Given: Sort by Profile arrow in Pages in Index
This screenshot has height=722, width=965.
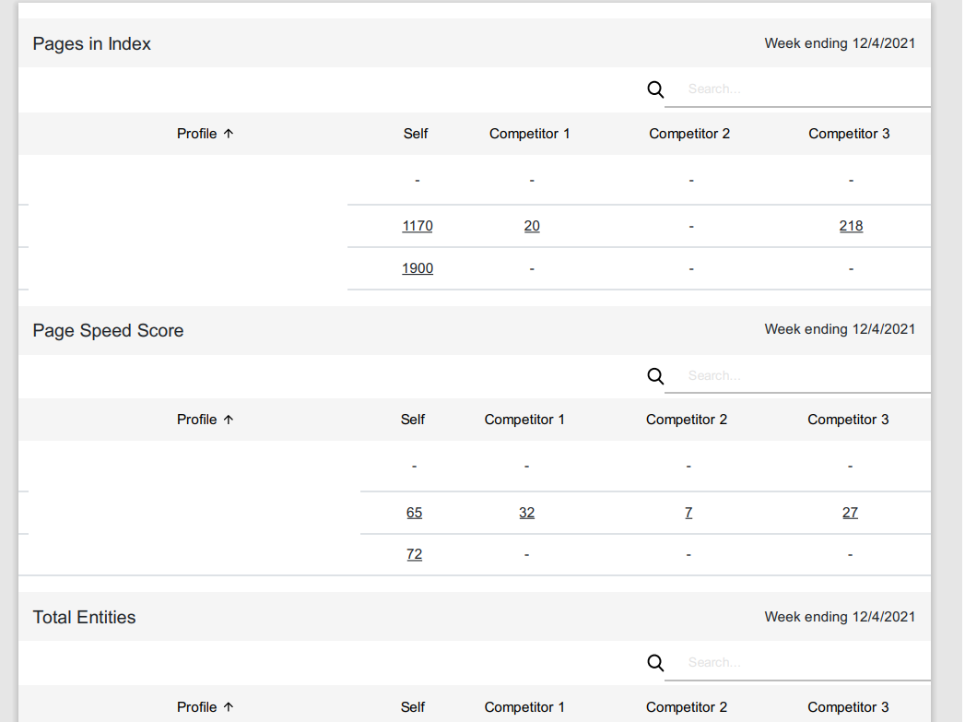Looking at the screenshot, I should [x=229, y=134].
